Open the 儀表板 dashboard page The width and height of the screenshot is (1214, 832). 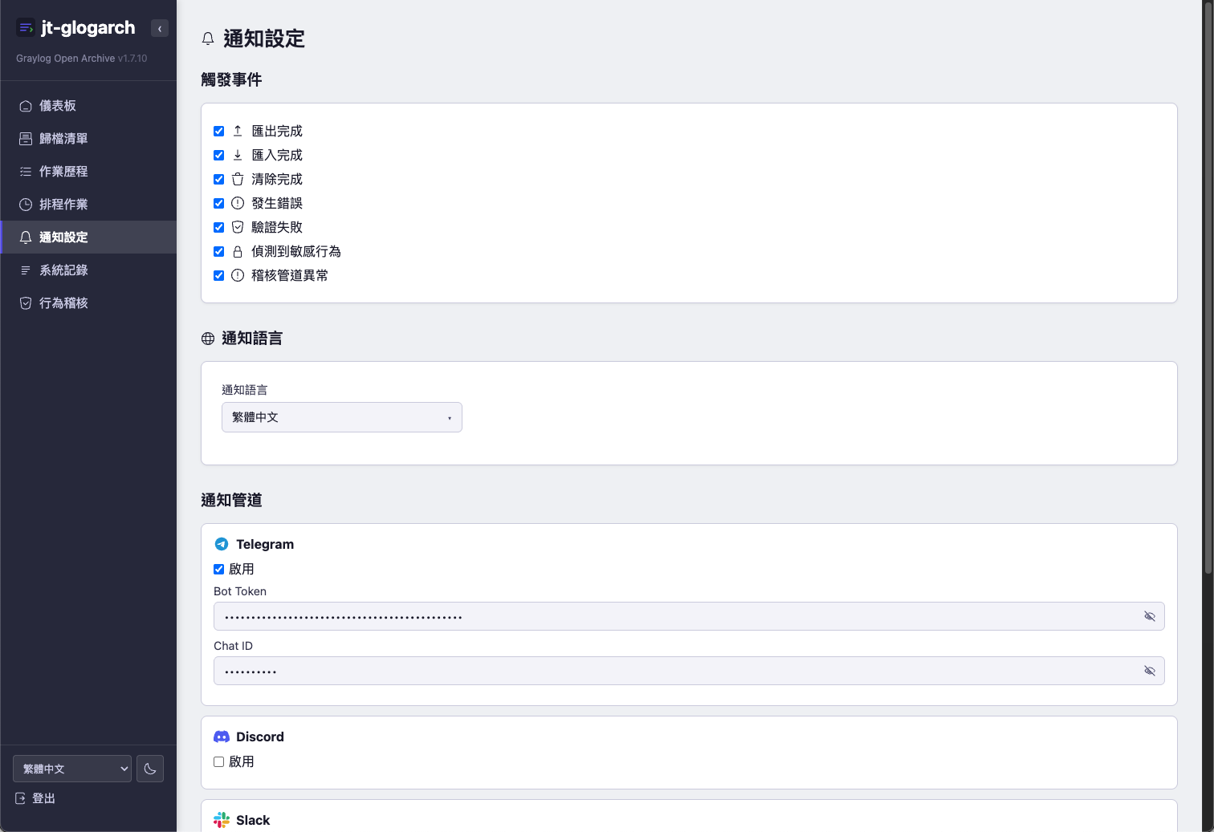pos(88,106)
